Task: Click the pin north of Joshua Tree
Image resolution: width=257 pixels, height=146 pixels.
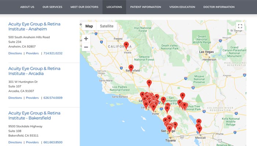Action: (x=182, y=96)
